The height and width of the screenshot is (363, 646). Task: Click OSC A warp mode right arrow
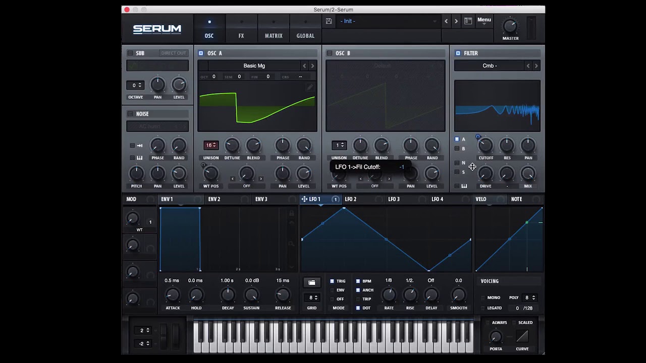pyautogui.click(x=261, y=179)
